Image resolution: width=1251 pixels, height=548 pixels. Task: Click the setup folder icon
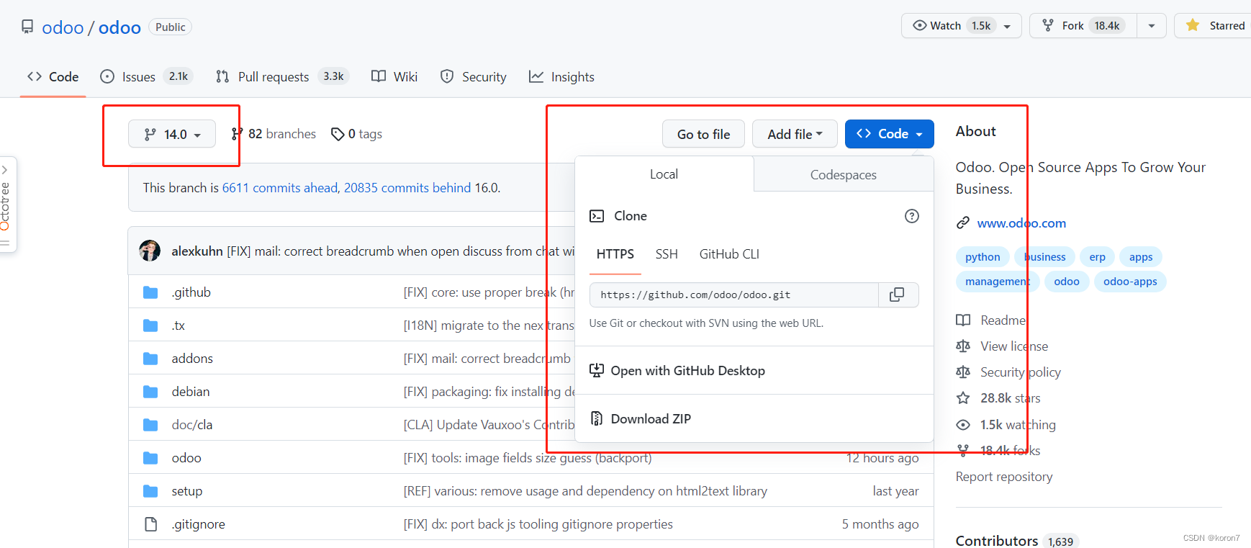tap(150, 491)
